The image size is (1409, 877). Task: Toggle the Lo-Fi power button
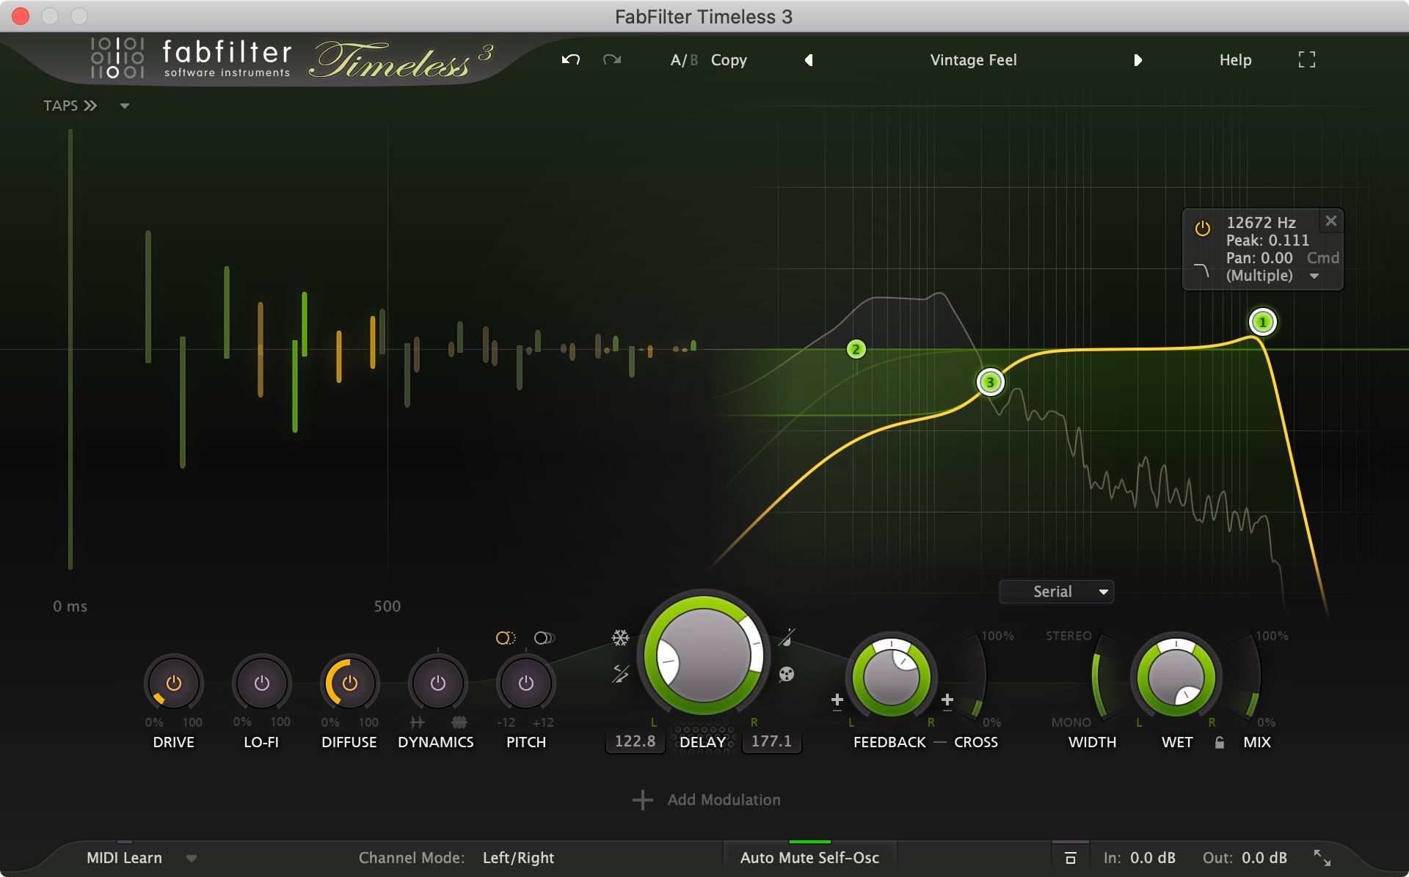261,683
